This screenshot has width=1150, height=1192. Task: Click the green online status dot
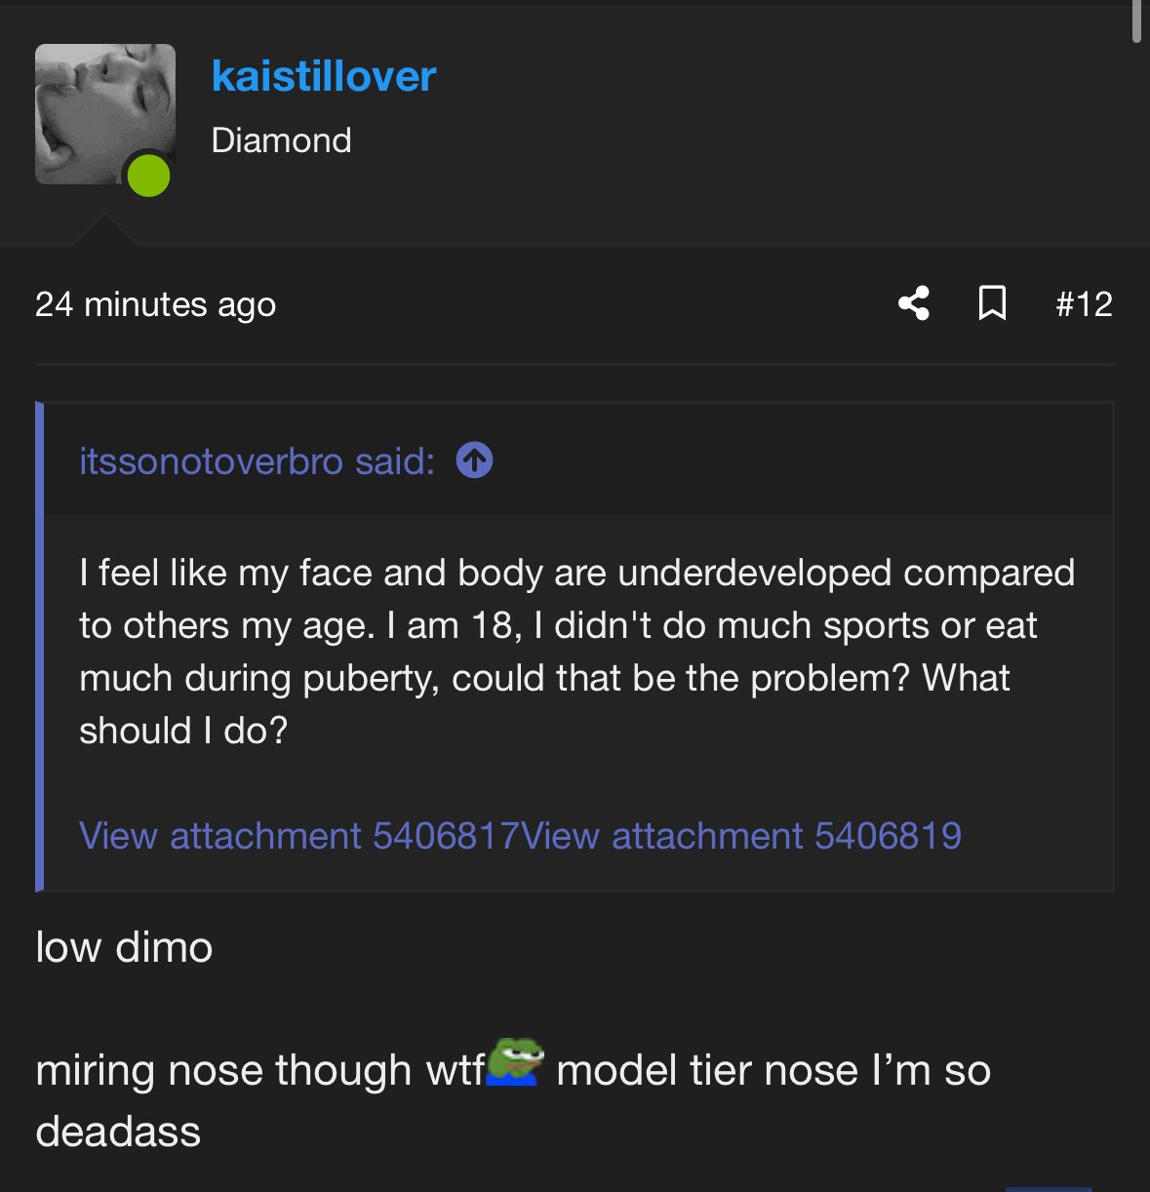[148, 176]
